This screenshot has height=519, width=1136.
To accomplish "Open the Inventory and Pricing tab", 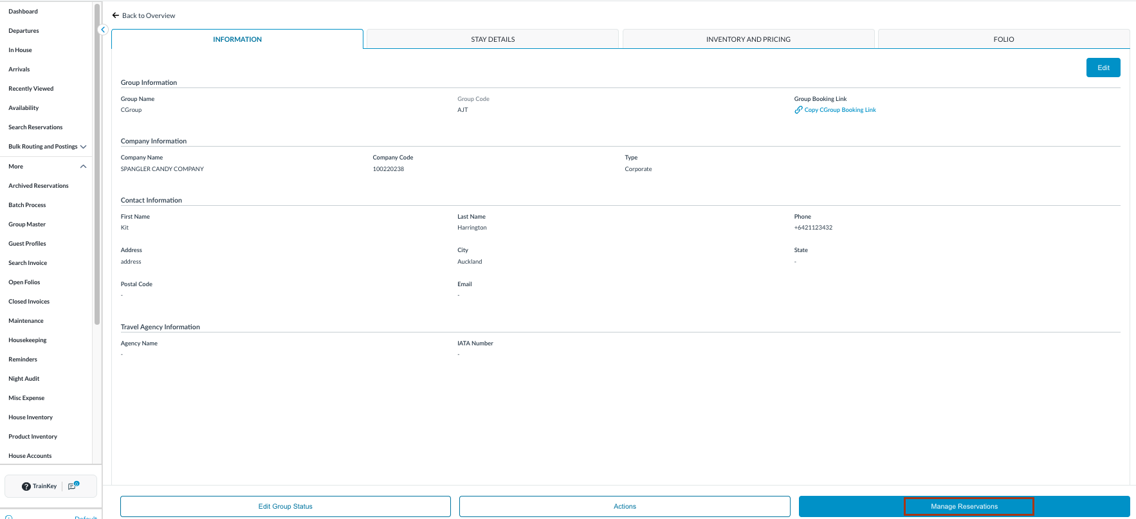I will pyautogui.click(x=747, y=39).
